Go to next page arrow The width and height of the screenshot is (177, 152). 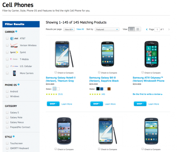tap(169, 29)
